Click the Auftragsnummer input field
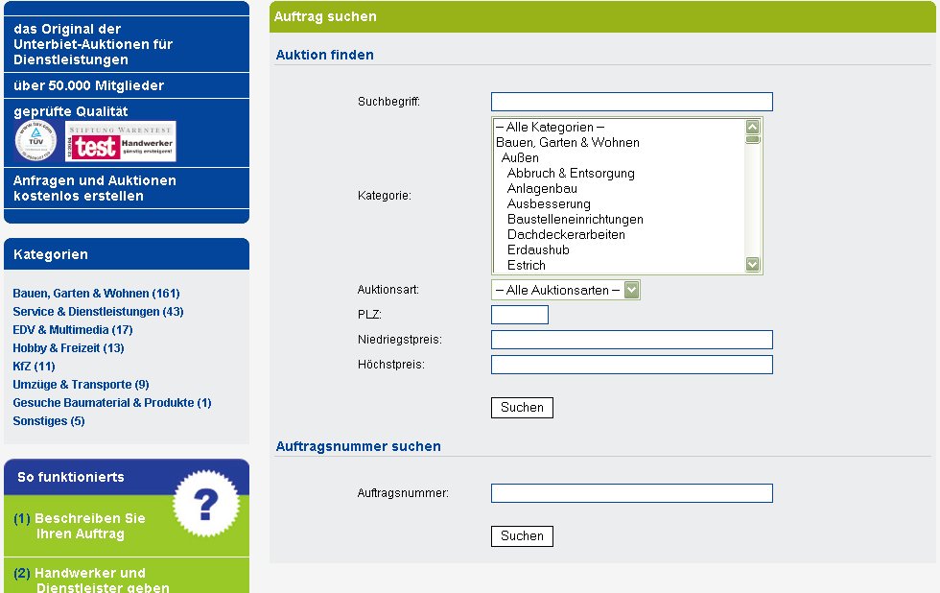940x593 pixels. [x=631, y=493]
